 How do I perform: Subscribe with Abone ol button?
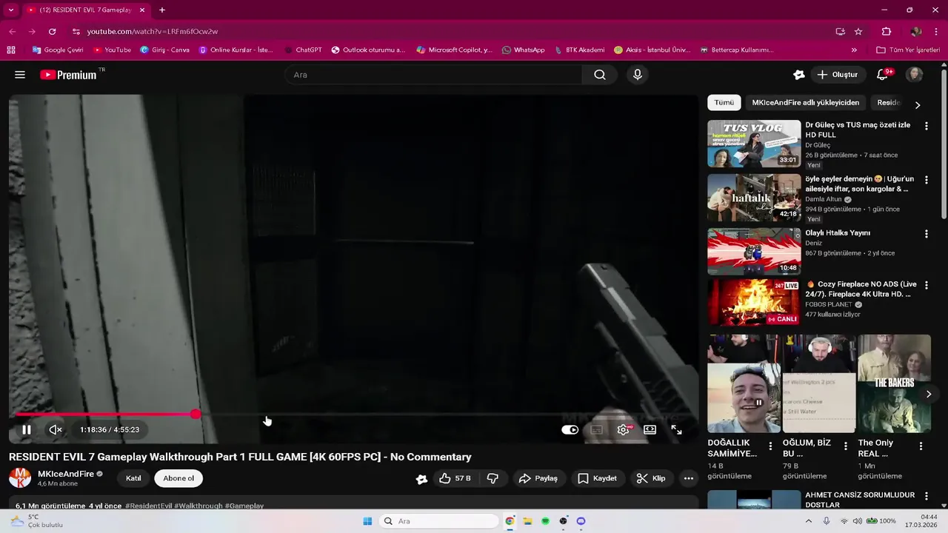178,478
